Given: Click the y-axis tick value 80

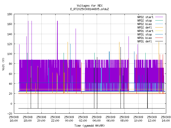Looking at the screenshot, I should tap(10, 64).
